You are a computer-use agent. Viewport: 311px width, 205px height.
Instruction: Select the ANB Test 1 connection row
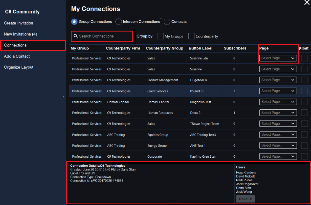tap(190, 145)
